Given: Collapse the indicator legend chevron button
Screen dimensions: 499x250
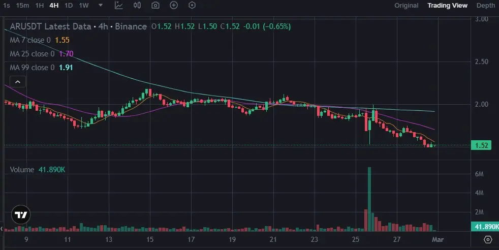Looking at the screenshot, I should click(18, 82).
